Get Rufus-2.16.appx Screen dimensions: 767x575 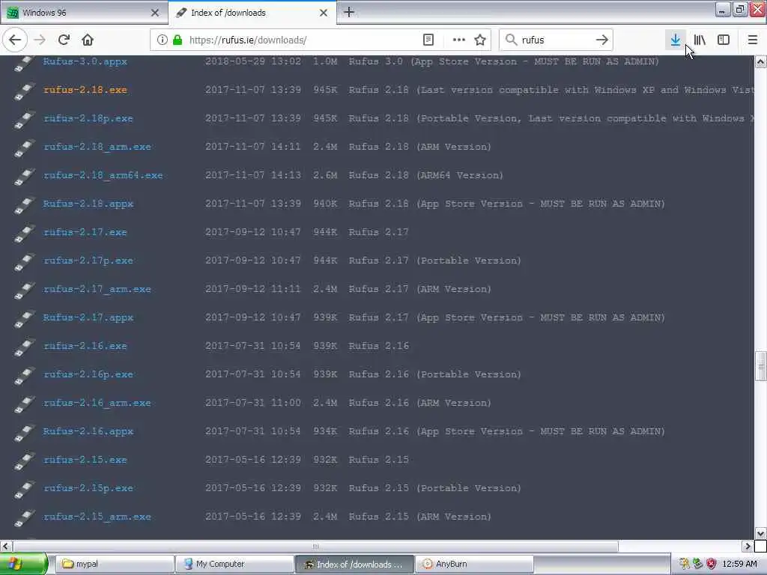click(88, 431)
